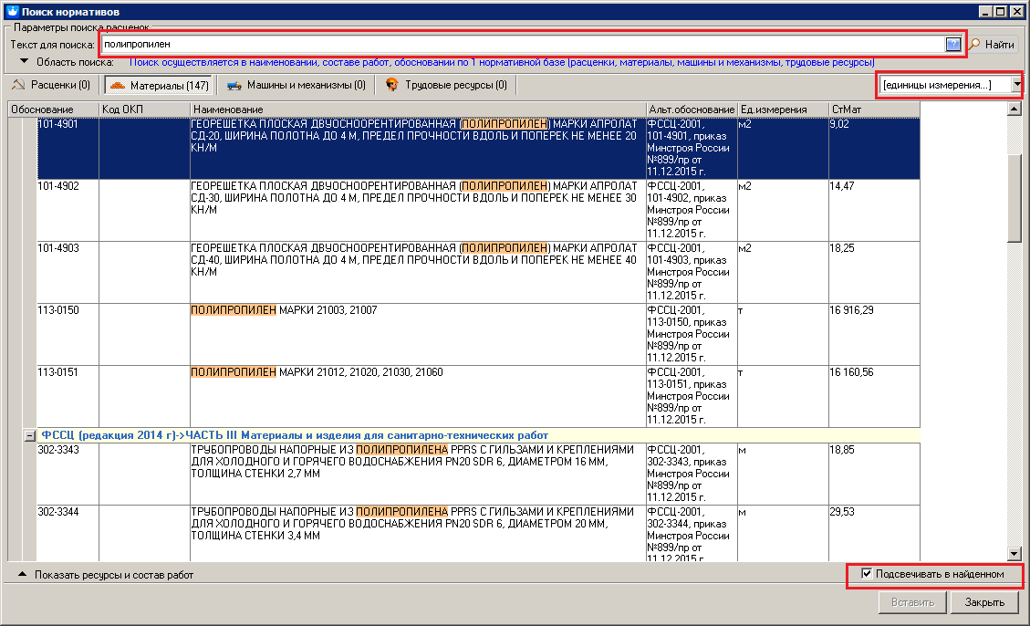This screenshot has height=626, width=1030.
Task: Click the magnifier icon on Найти button
Action: 974,44
